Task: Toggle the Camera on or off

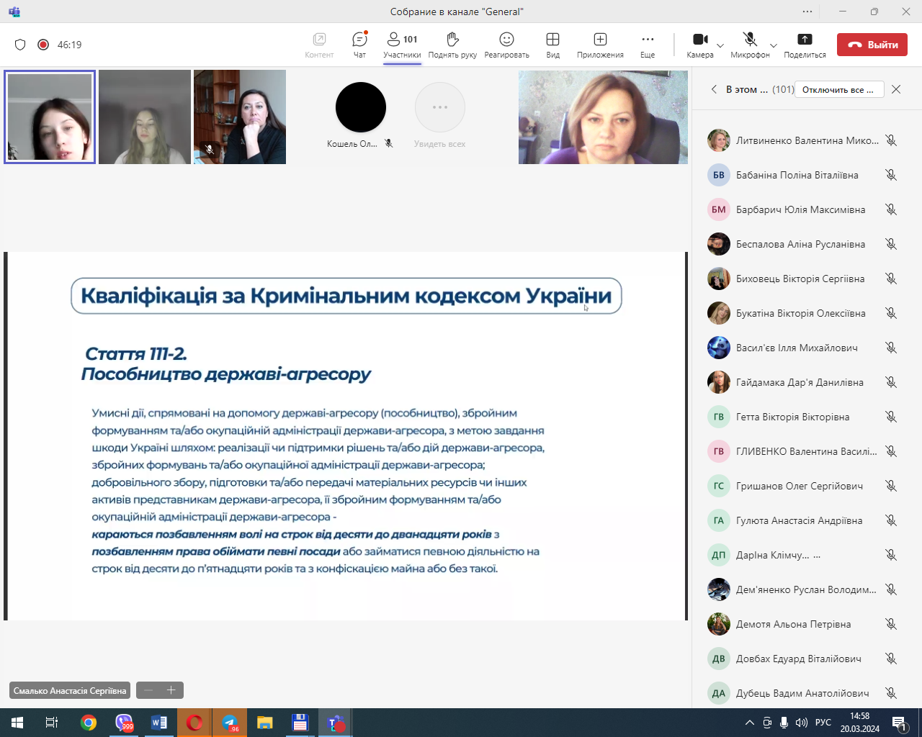Action: coord(699,40)
